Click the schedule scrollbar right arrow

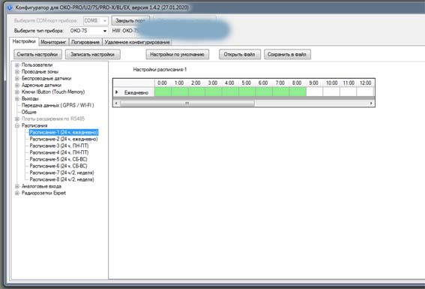tap(371, 103)
